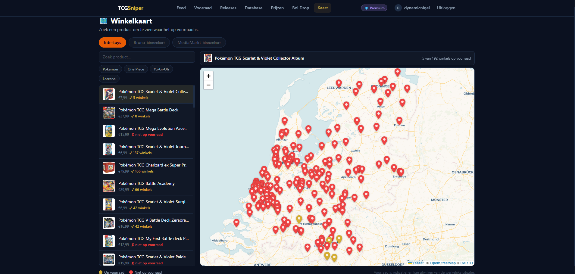
Task: Click the product list scrollbar
Action: 194,97
